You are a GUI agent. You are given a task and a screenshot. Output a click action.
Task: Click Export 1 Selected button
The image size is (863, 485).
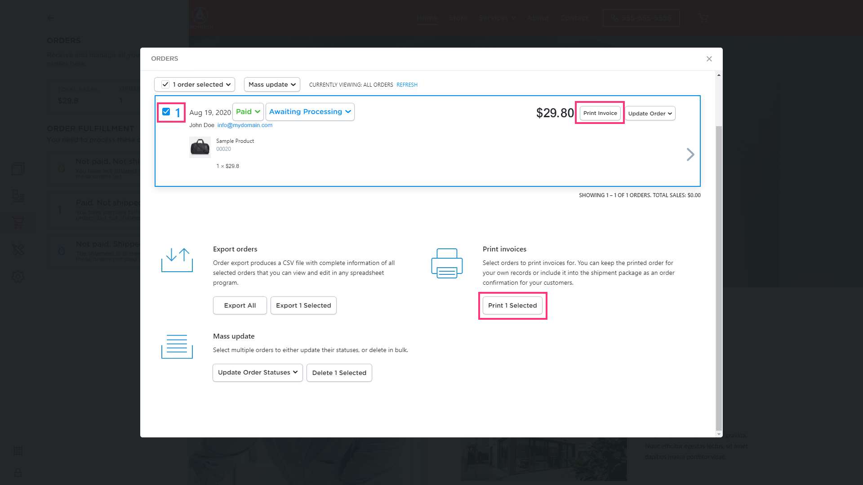(303, 305)
